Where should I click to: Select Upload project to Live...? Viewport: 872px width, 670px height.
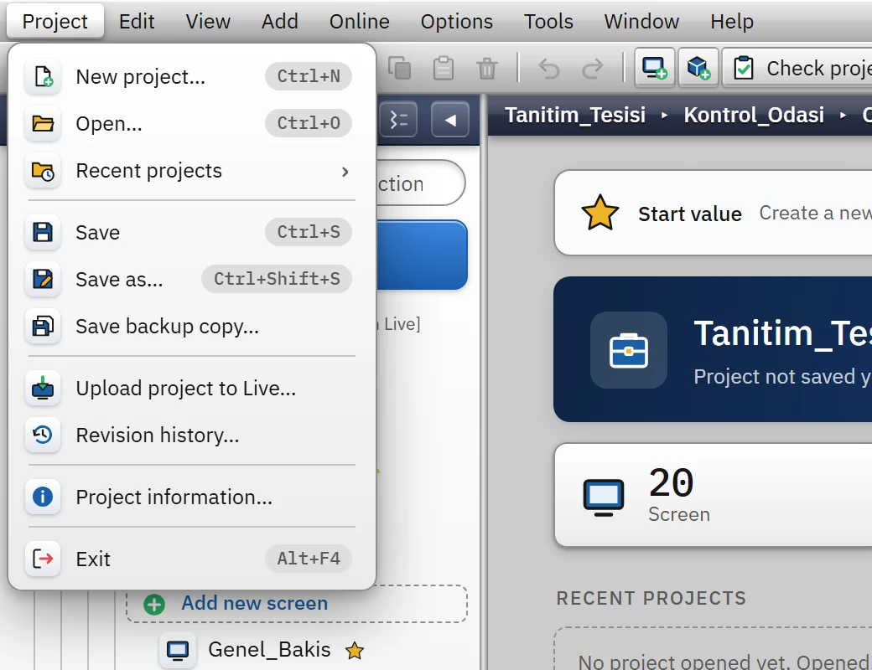click(x=192, y=388)
